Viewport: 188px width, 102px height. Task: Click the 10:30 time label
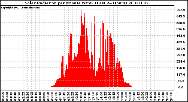(x=77, y=97)
